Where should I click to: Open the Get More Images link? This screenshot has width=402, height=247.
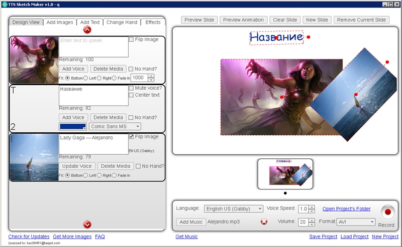click(72, 236)
